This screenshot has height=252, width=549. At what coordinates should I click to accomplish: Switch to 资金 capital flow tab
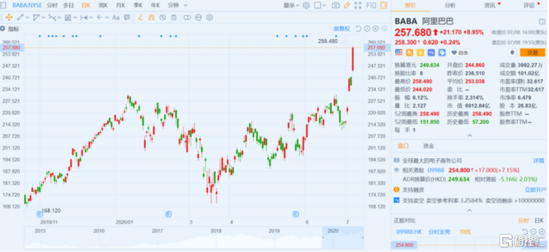pos(428,146)
